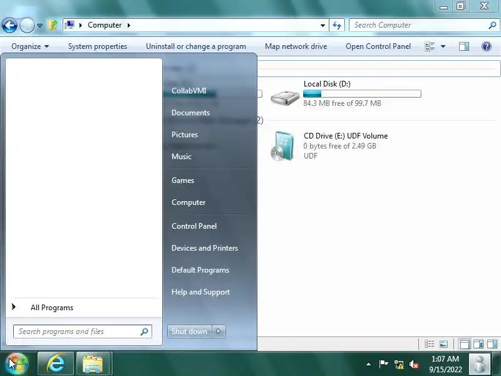Toggle the preview pane button
501x376 pixels.
coord(464,46)
